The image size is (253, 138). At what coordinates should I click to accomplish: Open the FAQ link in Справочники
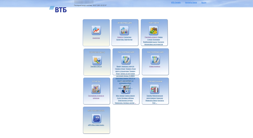[x=154, y=103]
